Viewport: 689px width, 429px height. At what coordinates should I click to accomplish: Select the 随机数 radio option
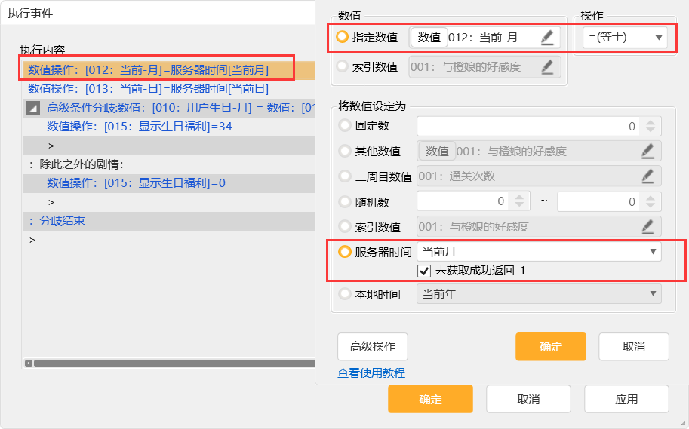click(x=346, y=201)
